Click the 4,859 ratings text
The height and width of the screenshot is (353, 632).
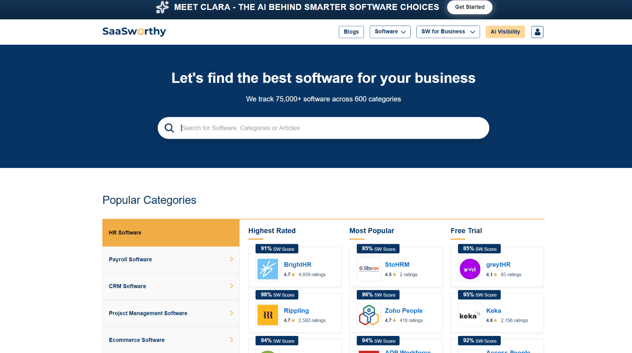tap(312, 274)
